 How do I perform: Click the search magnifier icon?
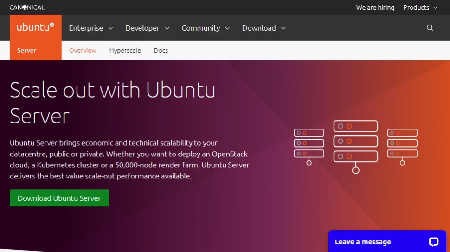pyautogui.click(x=430, y=28)
